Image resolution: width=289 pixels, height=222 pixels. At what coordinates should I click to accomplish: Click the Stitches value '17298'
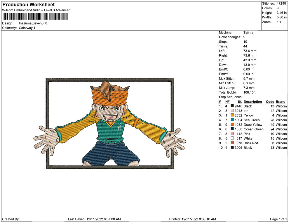pyautogui.click(x=281, y=3)
